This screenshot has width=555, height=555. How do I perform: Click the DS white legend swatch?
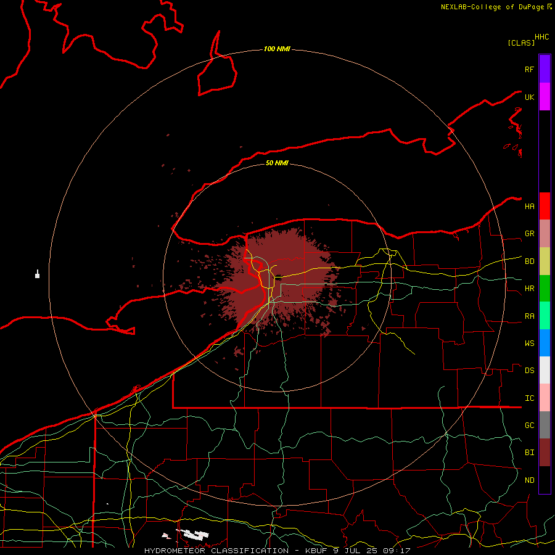pyautogui.click(x=545, y=370)
